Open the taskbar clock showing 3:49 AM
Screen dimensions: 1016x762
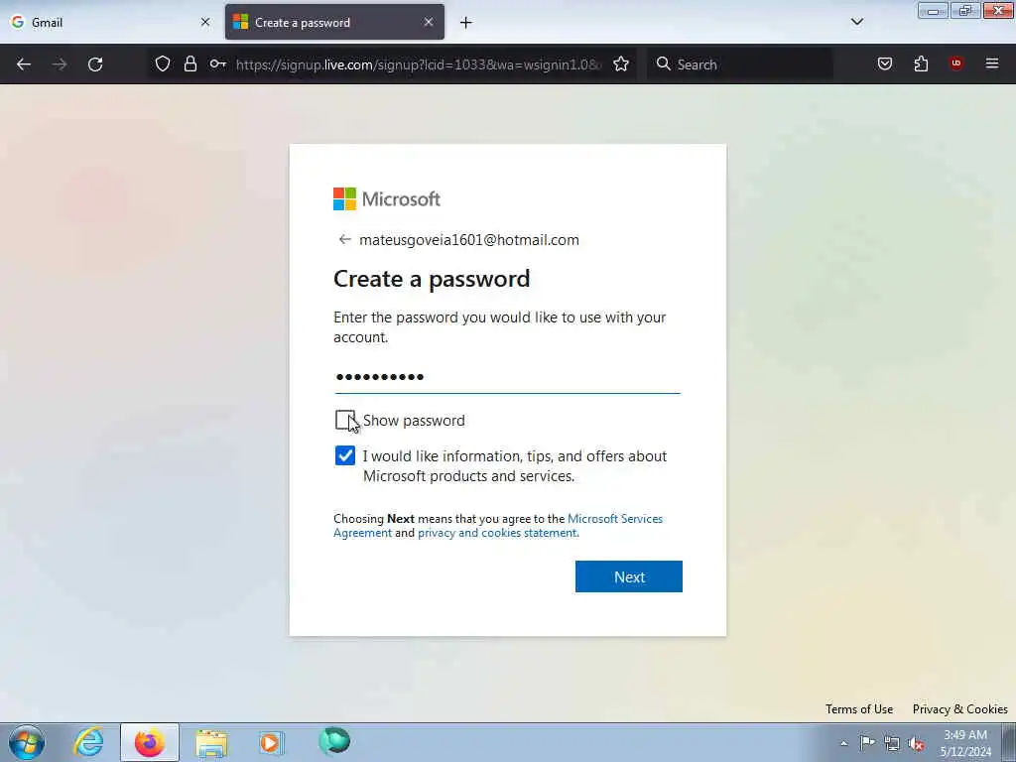tap(965, 742)
